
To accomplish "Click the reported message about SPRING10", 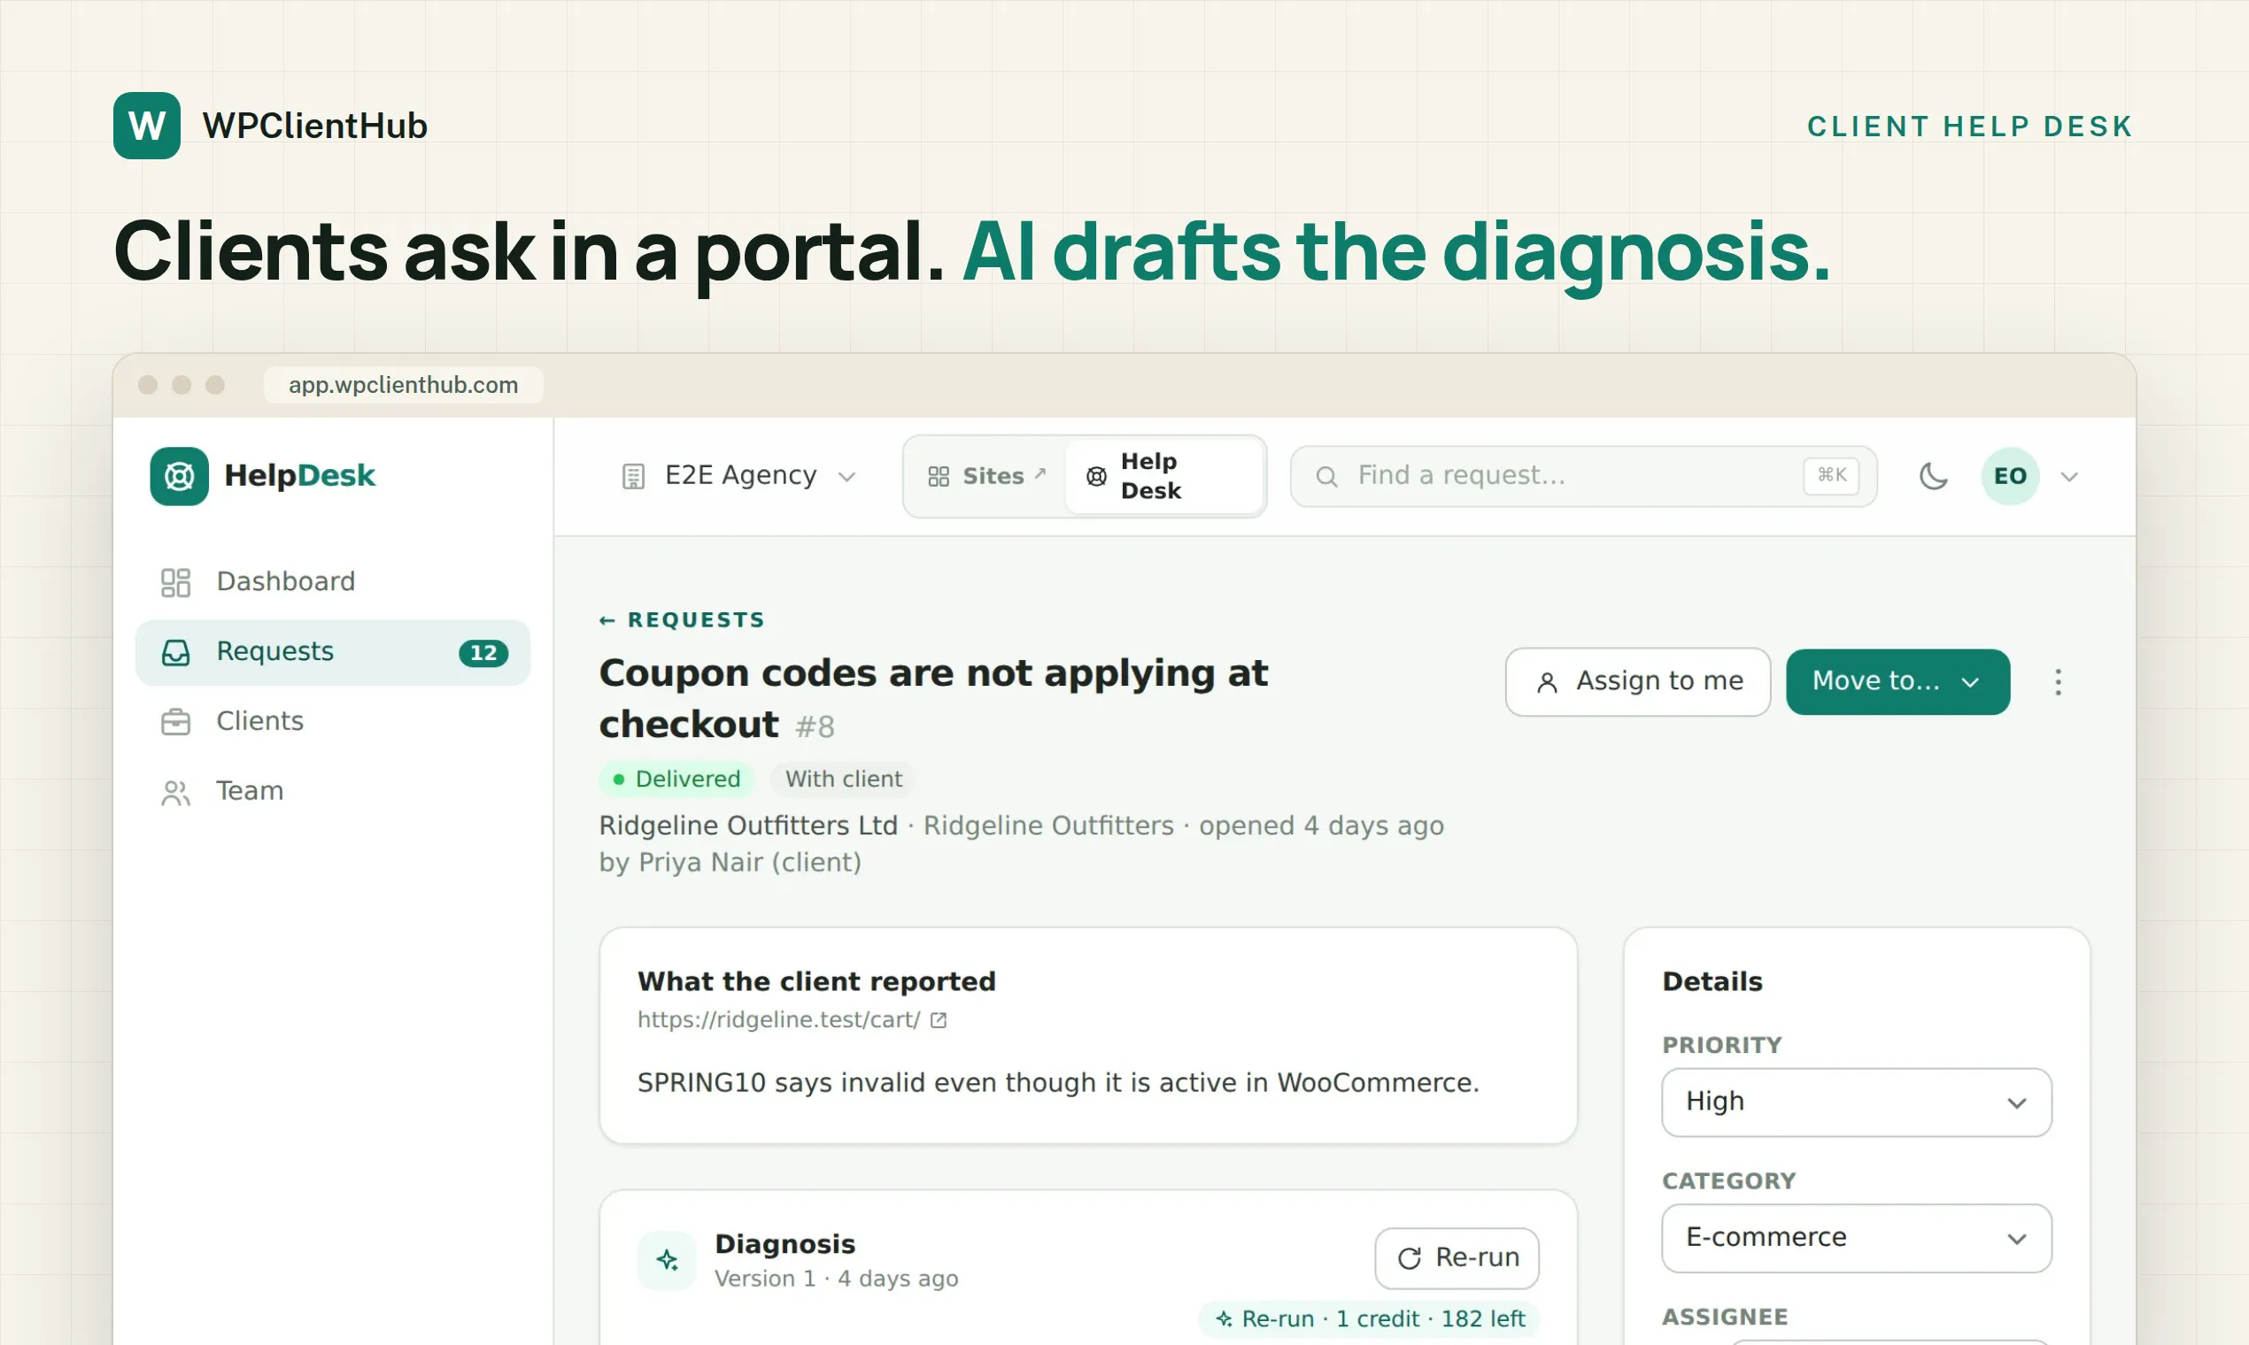I will click(x=1058, y=1083).
